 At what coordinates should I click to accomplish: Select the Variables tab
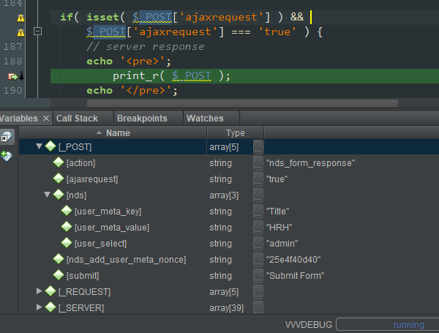point(19,119)
